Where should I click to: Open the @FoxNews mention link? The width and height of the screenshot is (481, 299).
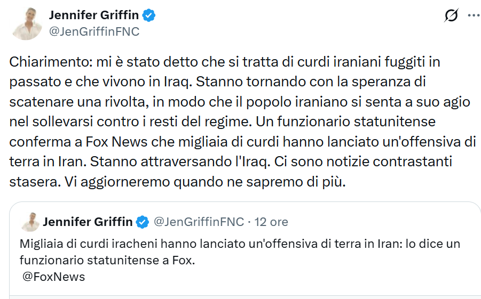54,277
